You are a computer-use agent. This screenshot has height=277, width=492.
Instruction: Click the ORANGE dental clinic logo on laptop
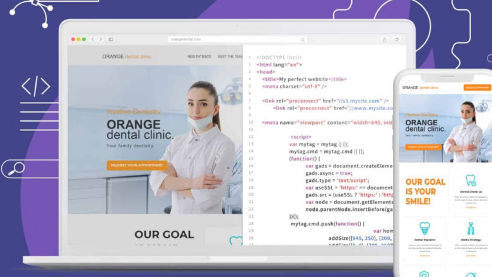coord(127,57)
